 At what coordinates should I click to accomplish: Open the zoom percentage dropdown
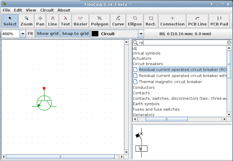23,34
